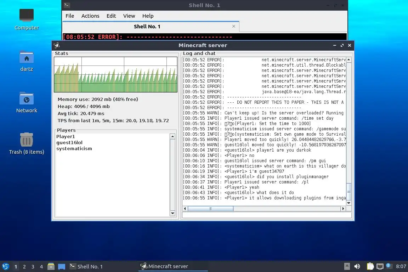The image size is (408, 272).
Task: Minimize the Minecraft server window
Action: coord(335,45)
